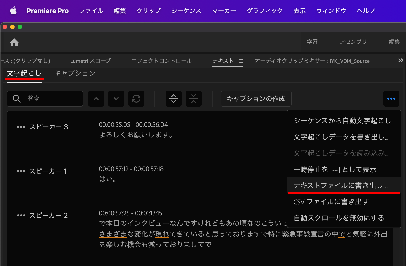Click the キャプションの作成 button
406x266 pixels.
(256, 99)
